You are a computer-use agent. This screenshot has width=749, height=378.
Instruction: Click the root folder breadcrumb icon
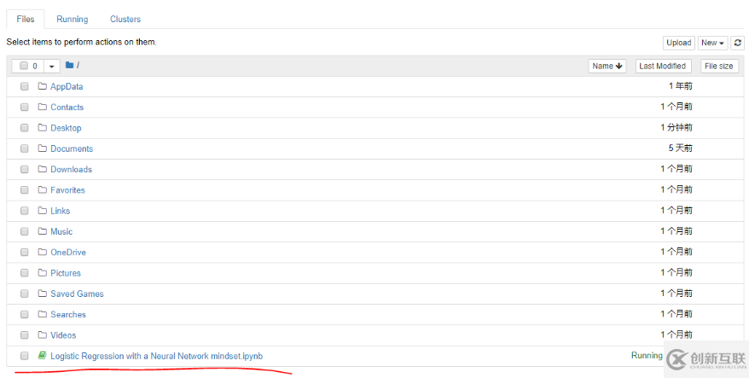click(70, 66)
